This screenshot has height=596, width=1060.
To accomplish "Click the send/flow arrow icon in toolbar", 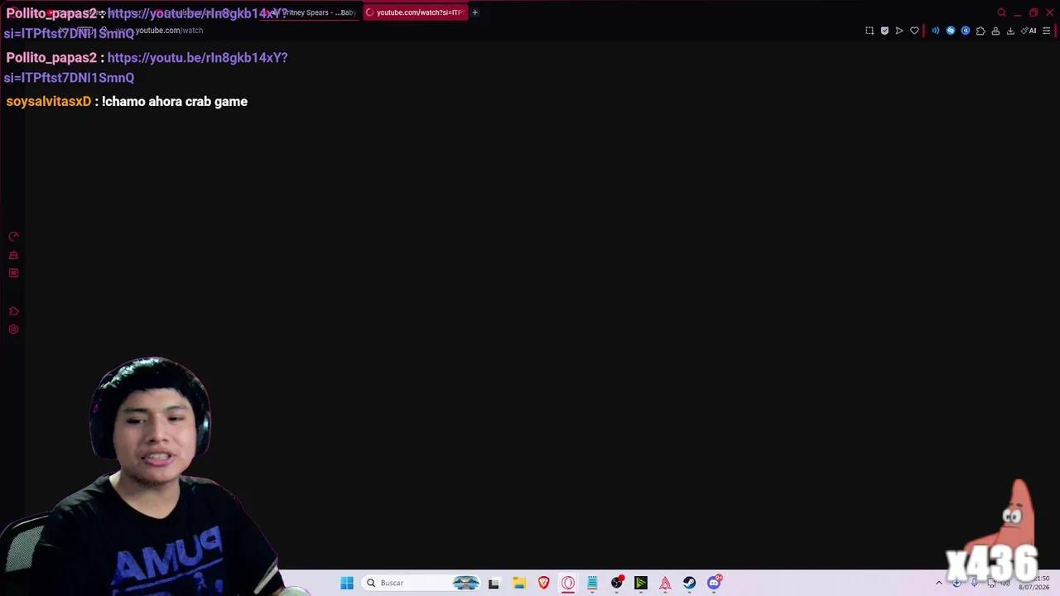I will pos(899,31).
